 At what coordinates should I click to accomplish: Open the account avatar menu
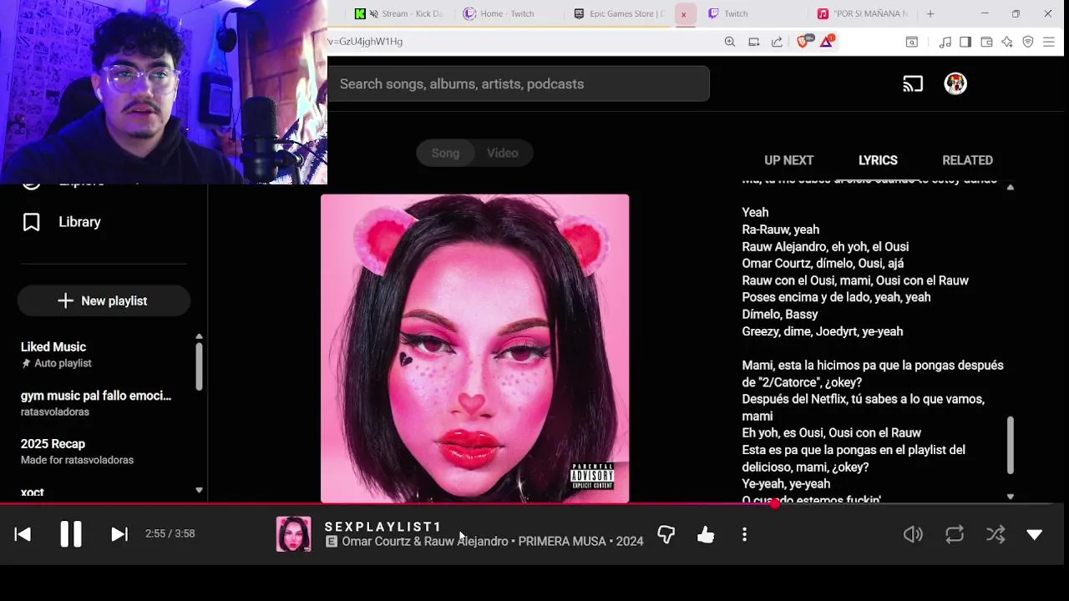point(955,83)
